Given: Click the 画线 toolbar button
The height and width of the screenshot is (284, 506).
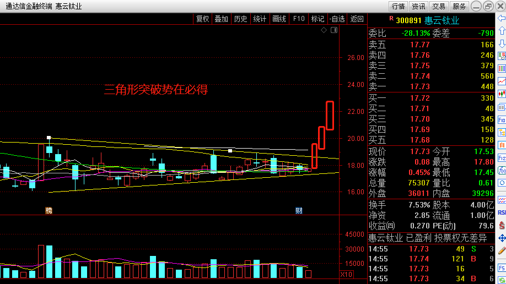Looking at the screenshot, I should (279, 19).
